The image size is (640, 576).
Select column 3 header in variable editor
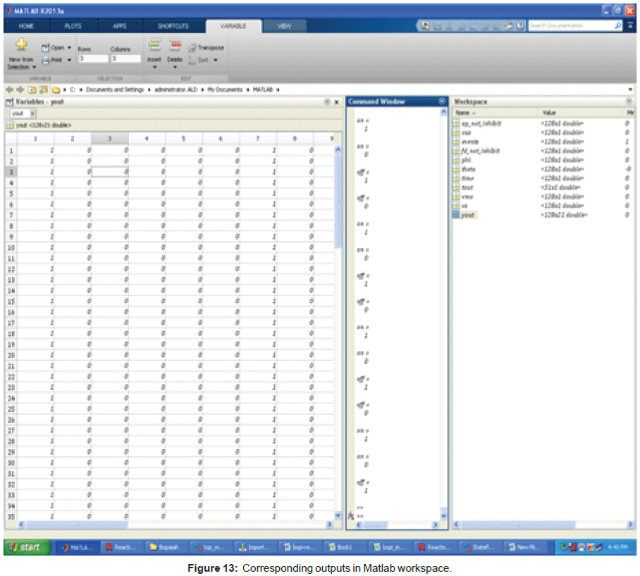click(110, 139)
